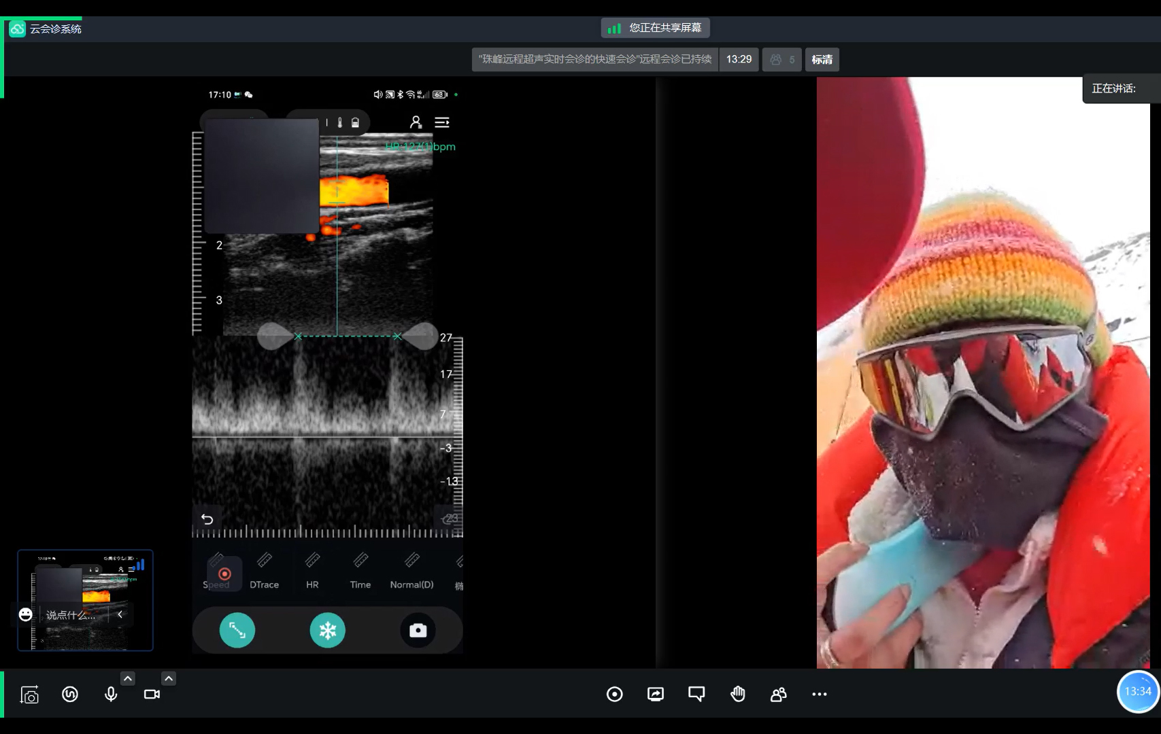The width and height of the screenshot is (1161, 734).
Task: Click the share screen icon
Action: coord(656,694)
